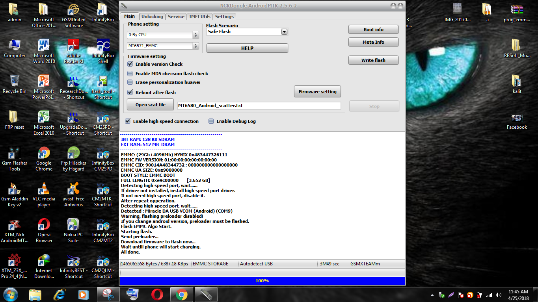Open the Computer desktop icon
The height and width of the screenshot is (302, 538).
(15, 48)
